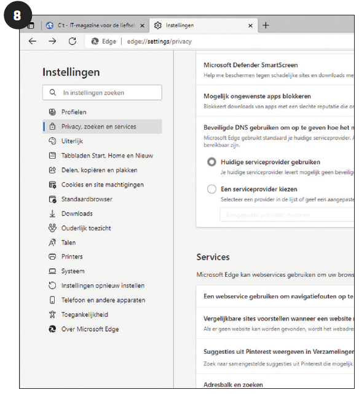Image resolution: width=359 pixels, height=395 pixels.
Task: Click the Telefoon en andere apparaten icon
Action: click(52, 300)
